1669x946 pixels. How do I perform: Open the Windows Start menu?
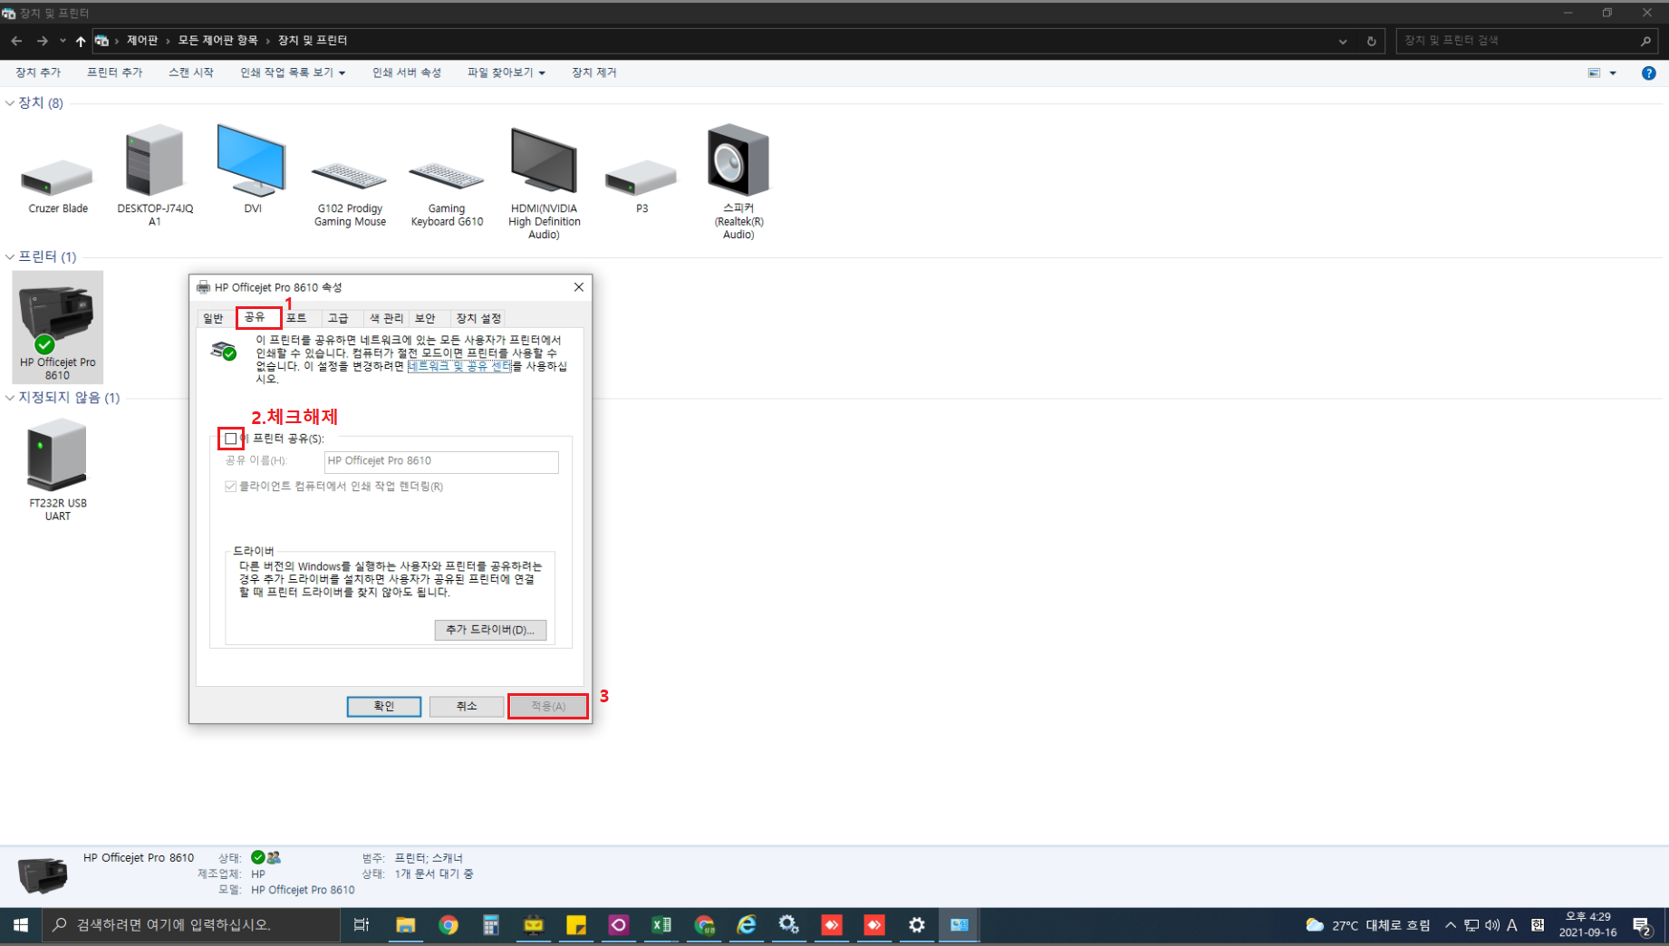[x=21, y=925]
